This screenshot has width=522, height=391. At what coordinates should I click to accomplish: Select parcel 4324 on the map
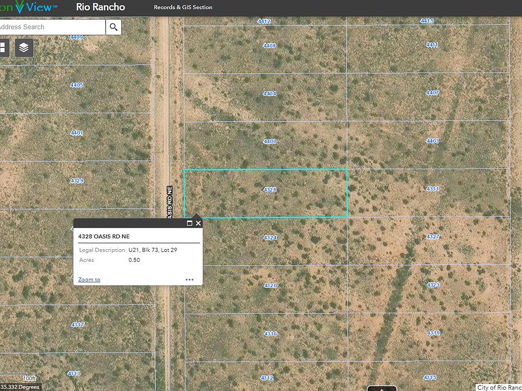click(270, 238)
